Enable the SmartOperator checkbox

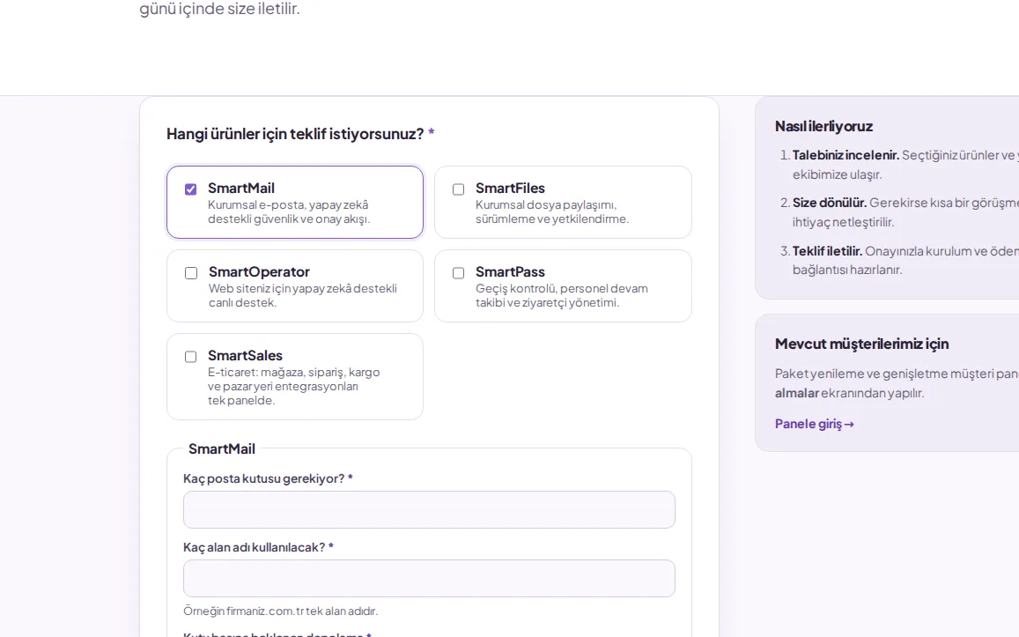[x=191, y=273]
